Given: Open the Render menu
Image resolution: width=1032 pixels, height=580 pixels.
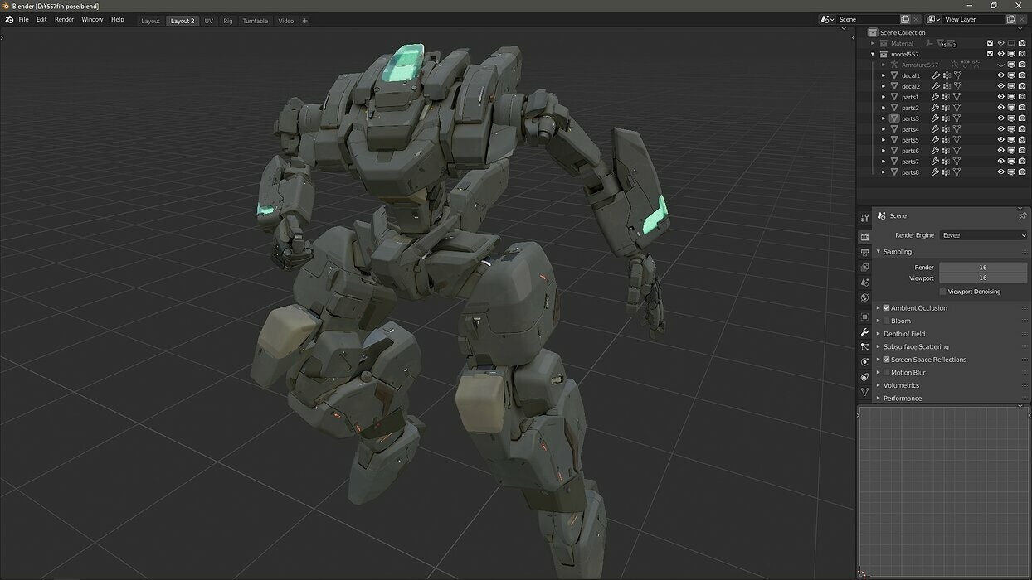Looking at the screenshot, I should (64, 20).
